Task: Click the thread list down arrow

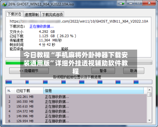Action: point(149,120)
